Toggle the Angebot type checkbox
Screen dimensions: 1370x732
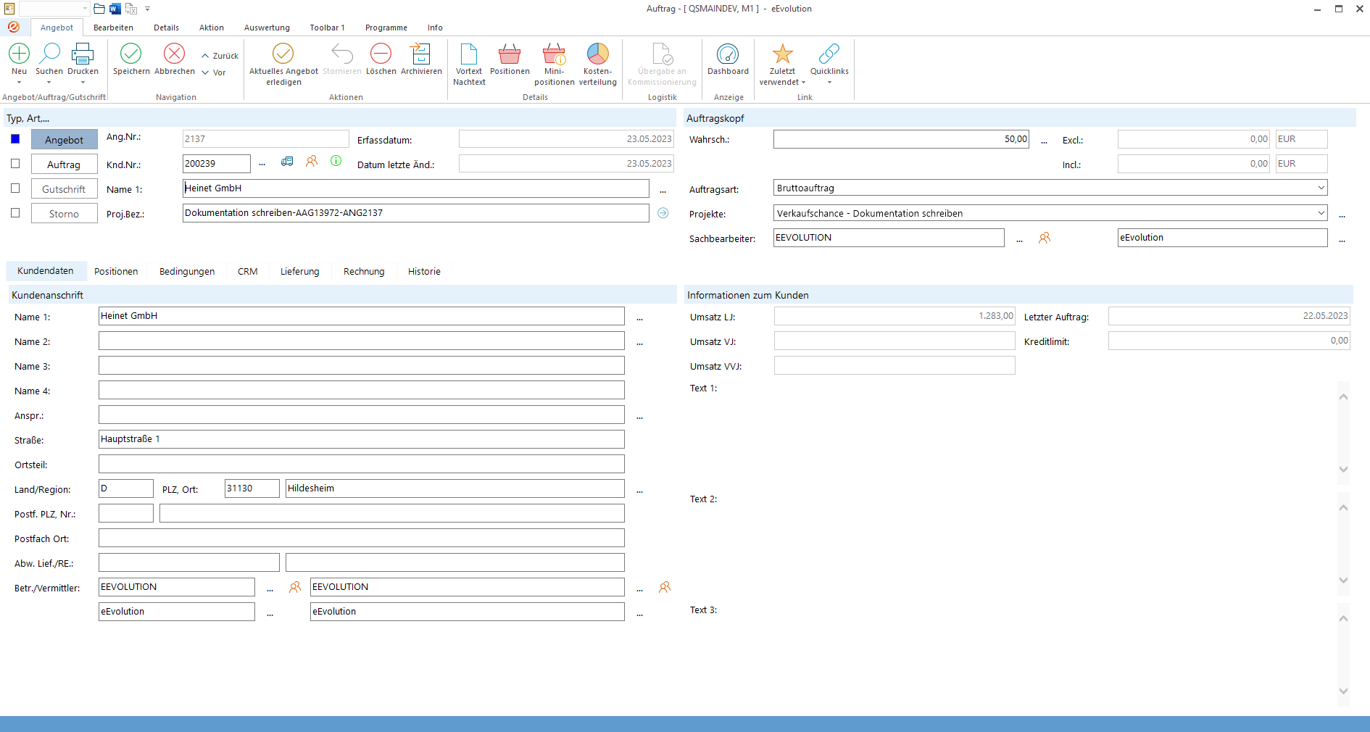tap(15, 139)
